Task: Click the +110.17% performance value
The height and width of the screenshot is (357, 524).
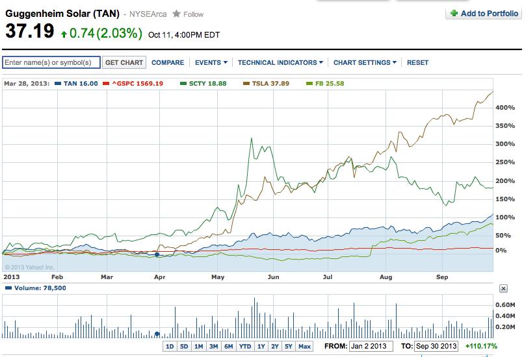Action: (x=481, y=347)
